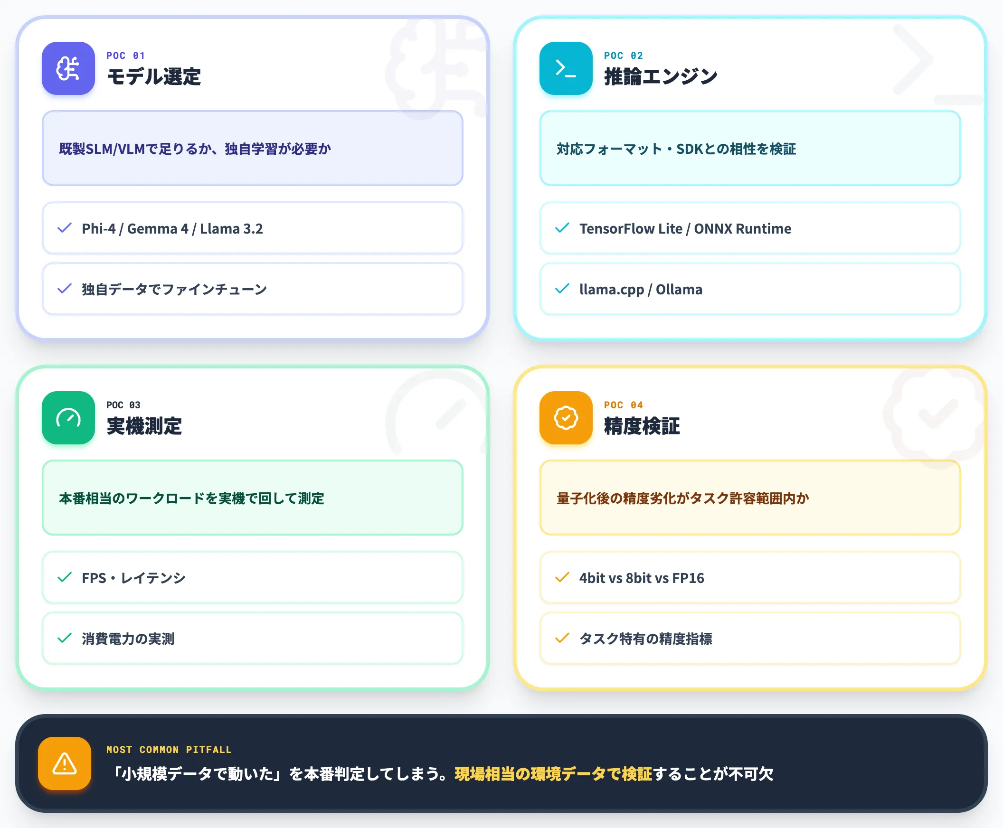Click the FPS・レイテンシ text
The height and width of the screenshot is (828, 1003).
tap(133, 578)
